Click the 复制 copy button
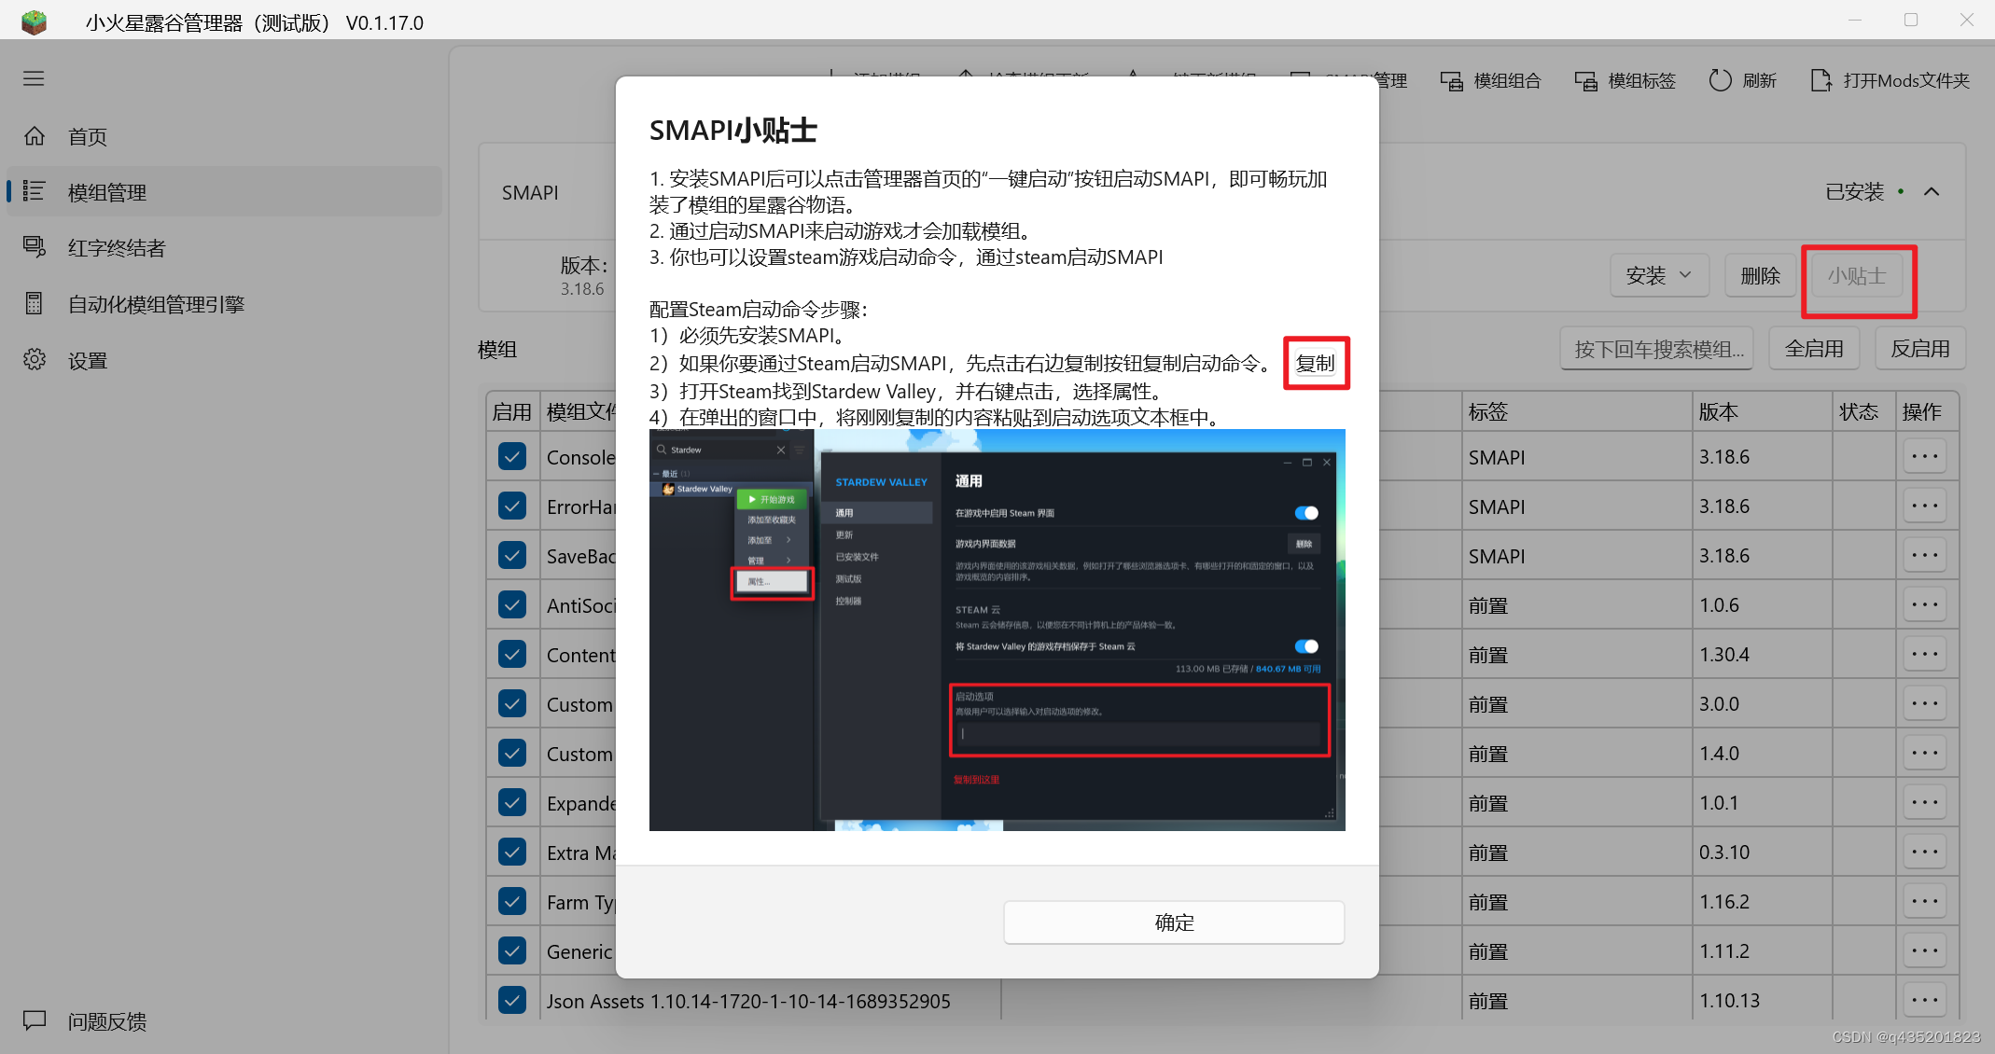Image resolution: width=1995 pixels, height=1054 pixels. coord(1316,363)
